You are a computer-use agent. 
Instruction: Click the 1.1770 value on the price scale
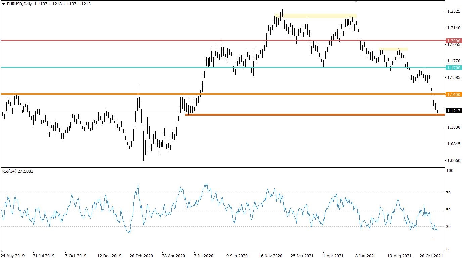point(453,61)
